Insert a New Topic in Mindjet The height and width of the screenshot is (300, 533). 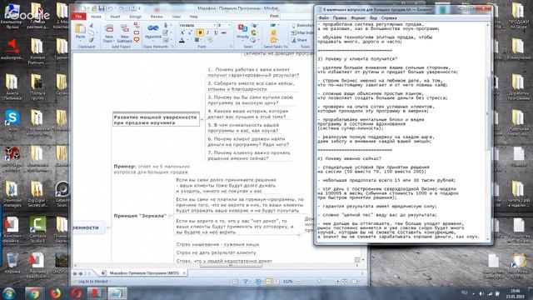point(109,32)
